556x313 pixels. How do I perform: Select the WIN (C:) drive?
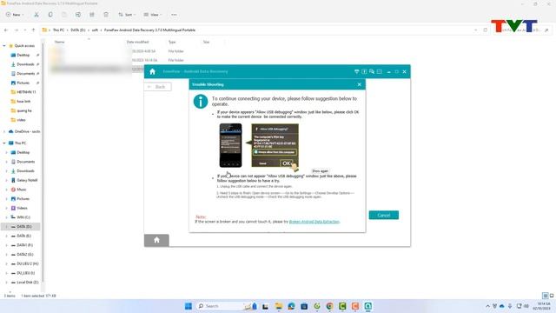23,217
